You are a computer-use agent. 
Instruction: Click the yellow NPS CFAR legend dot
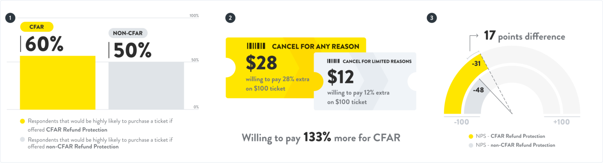click(x=471, y=136)
